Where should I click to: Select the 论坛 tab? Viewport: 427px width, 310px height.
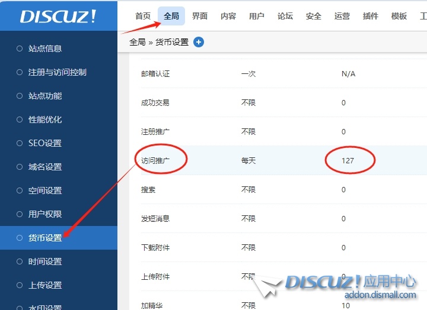tap(285, 16)
